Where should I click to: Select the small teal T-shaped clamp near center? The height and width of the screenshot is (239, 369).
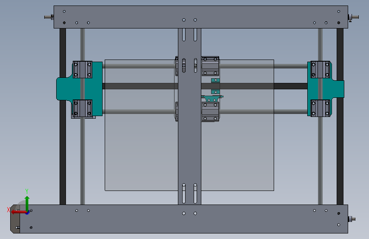click(x=212, y=98)
